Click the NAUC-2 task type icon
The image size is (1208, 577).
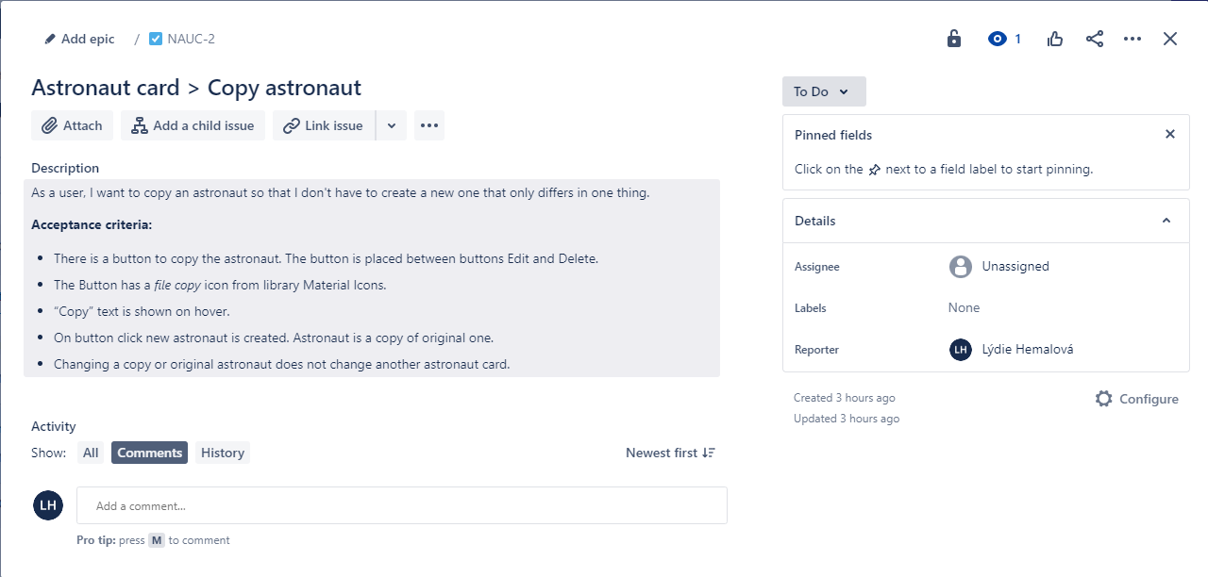click(154, 39)
